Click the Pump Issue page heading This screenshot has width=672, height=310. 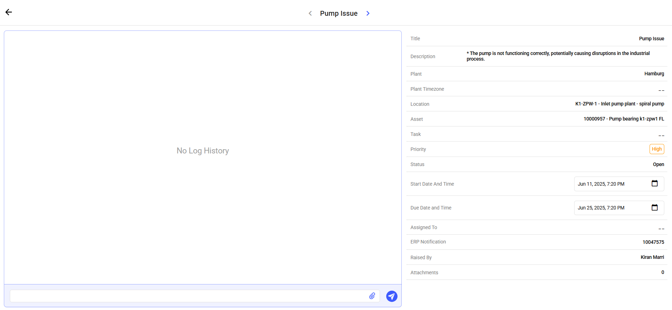coord(339,13)
